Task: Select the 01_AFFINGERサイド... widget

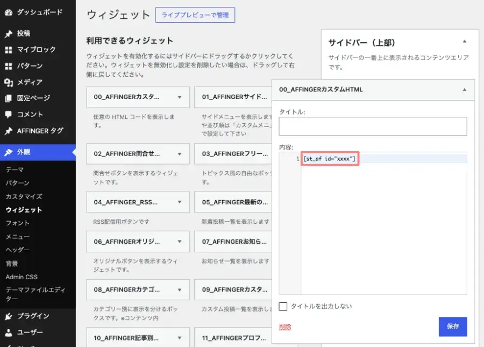Action: [233, 97]
